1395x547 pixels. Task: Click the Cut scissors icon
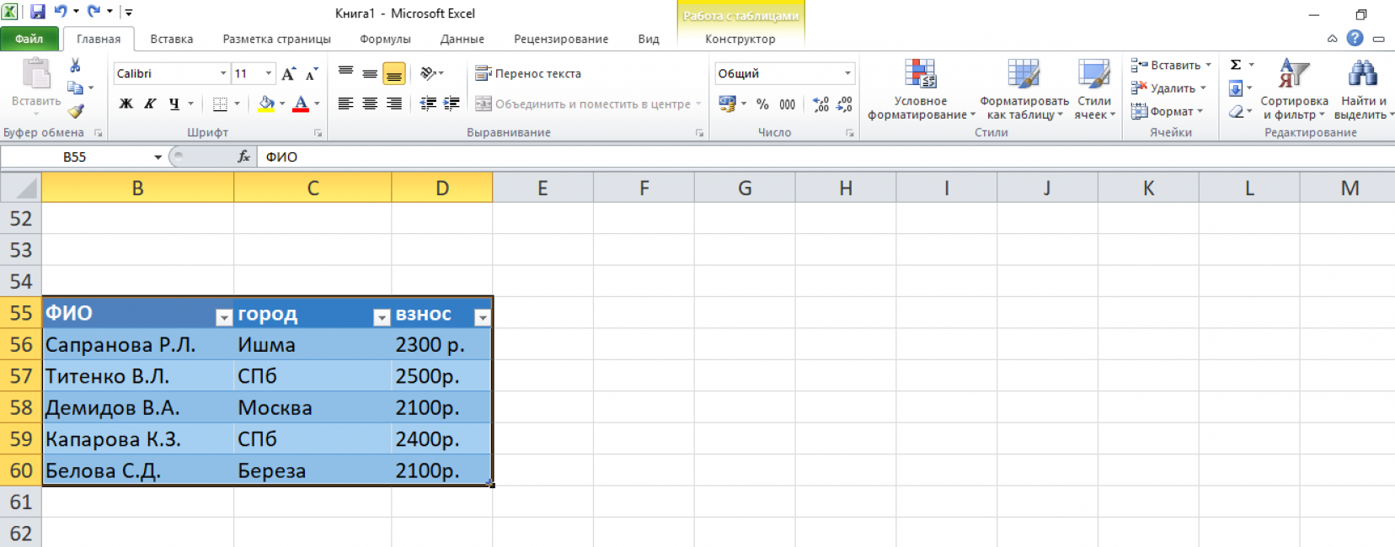75,66
